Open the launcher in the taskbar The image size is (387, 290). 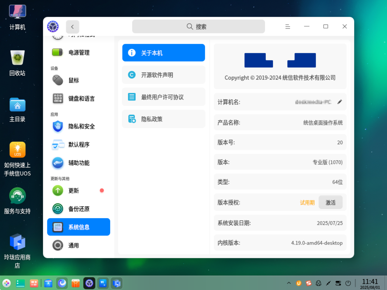coord(6,283)
